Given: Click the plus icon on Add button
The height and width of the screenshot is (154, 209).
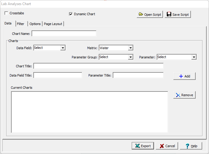Looking at the screenshot, I should click(181, 76).
